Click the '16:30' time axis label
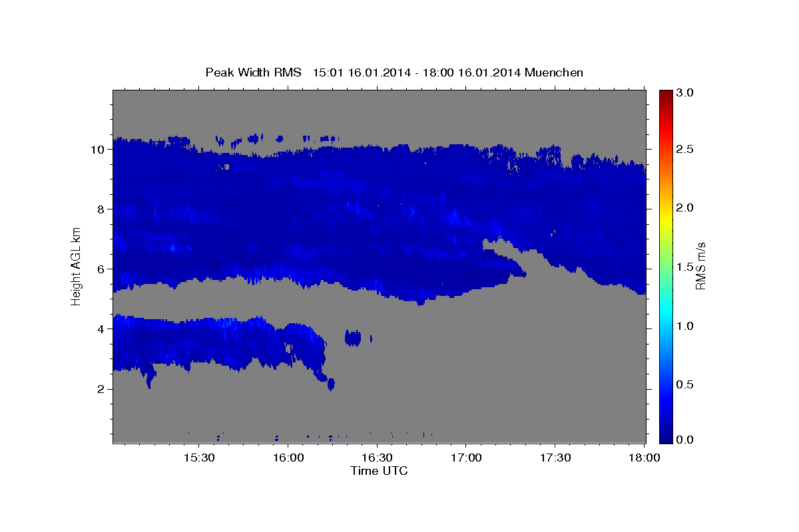This screenshot has width=799, height=532. [377, 458]
